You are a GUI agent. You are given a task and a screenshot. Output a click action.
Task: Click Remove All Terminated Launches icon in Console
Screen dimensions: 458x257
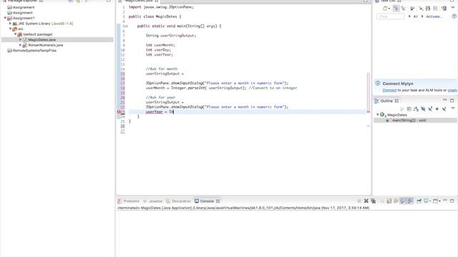[x=374, y=201]
